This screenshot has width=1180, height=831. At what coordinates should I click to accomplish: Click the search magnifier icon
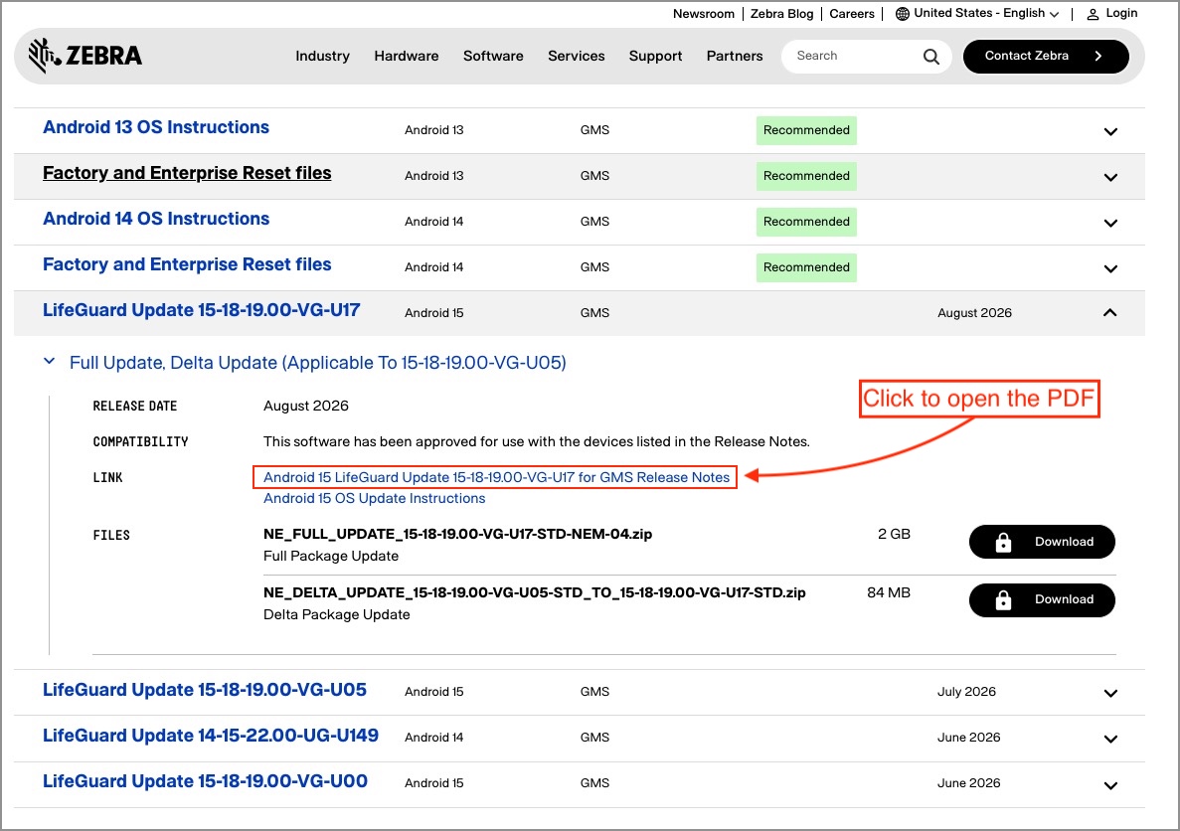coord(930,57)
